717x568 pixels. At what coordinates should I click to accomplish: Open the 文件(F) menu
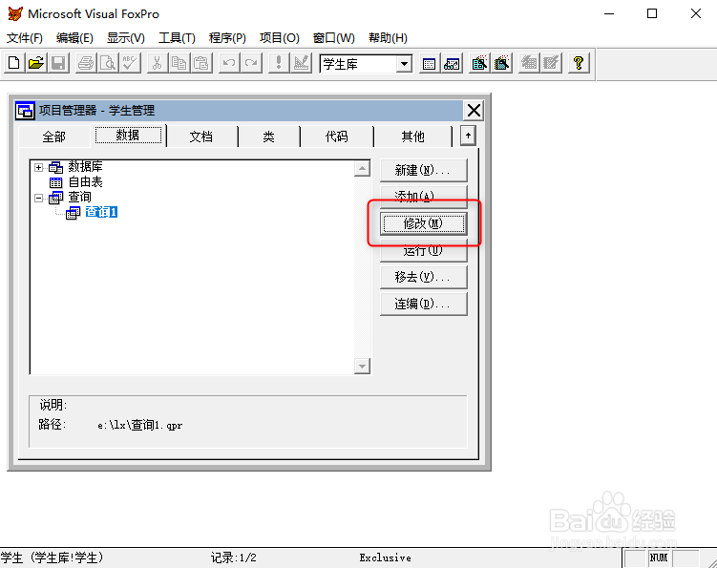pyautogui.click(x=25, y=38)
